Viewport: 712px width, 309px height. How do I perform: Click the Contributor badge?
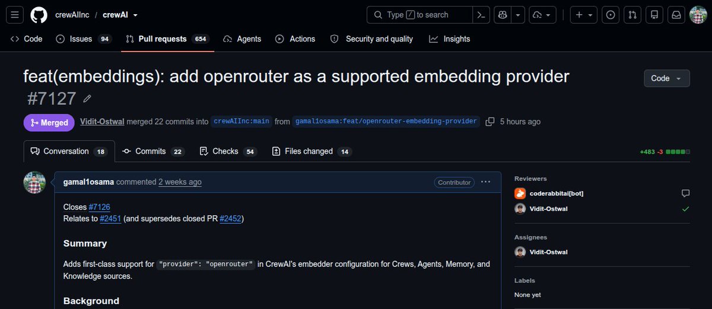(454, 182)
